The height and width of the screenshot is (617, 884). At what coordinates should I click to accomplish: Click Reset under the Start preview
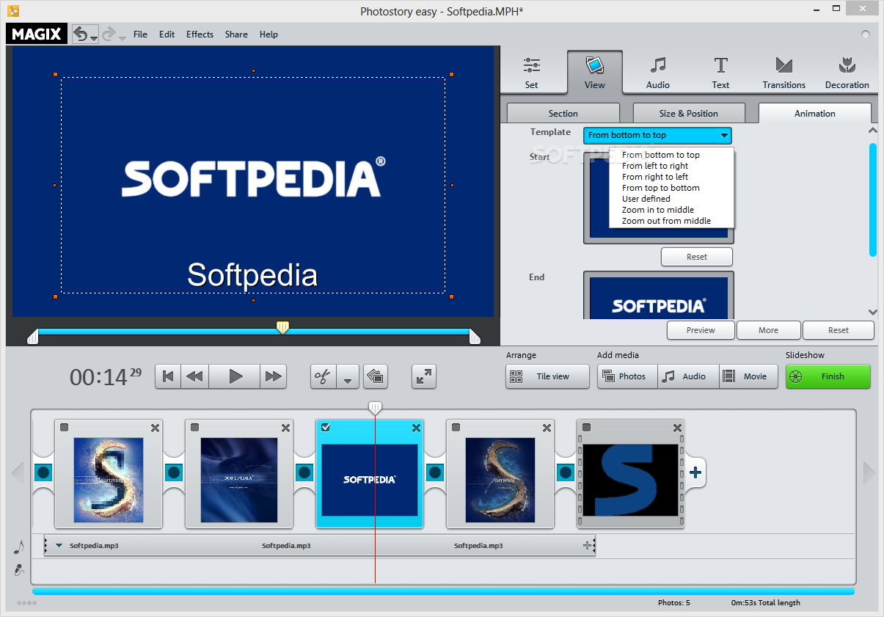point(697,257)
